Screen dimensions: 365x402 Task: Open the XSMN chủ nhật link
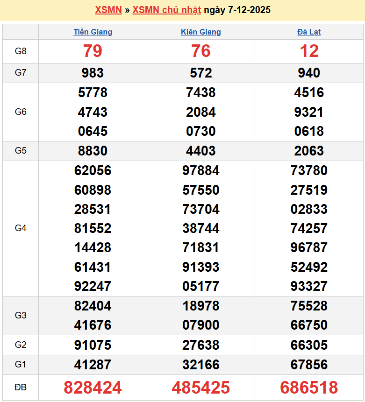coord(166,10)
